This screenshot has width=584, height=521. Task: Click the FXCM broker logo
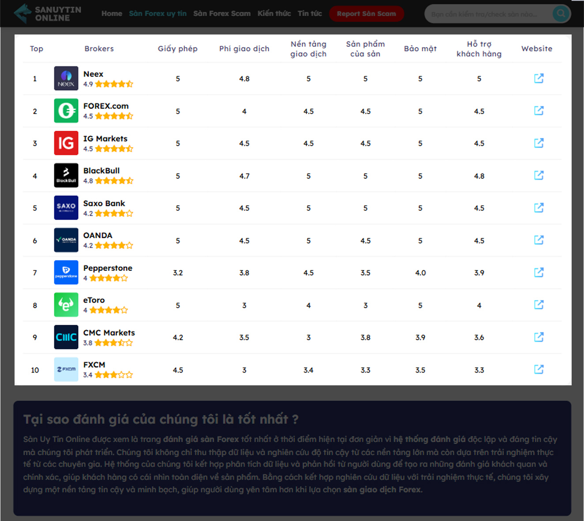coord(66,369)
